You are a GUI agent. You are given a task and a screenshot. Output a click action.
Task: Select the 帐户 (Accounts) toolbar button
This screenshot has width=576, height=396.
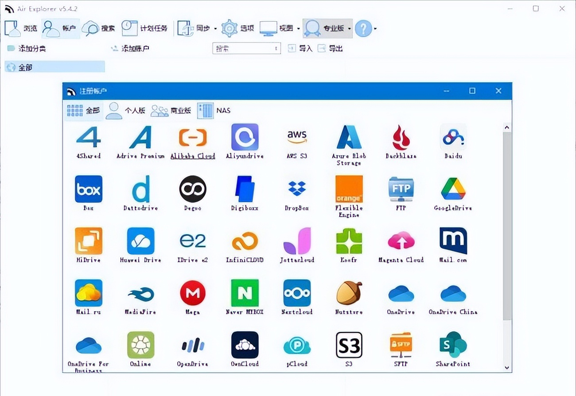pos(61,28)
